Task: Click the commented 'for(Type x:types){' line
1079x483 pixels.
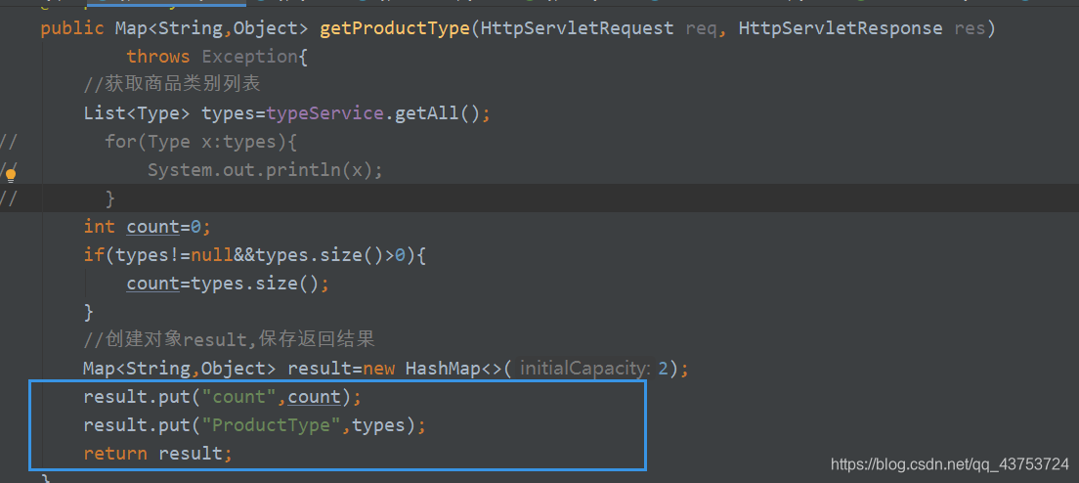Action: pyautogui.click(x=201, y=142)
